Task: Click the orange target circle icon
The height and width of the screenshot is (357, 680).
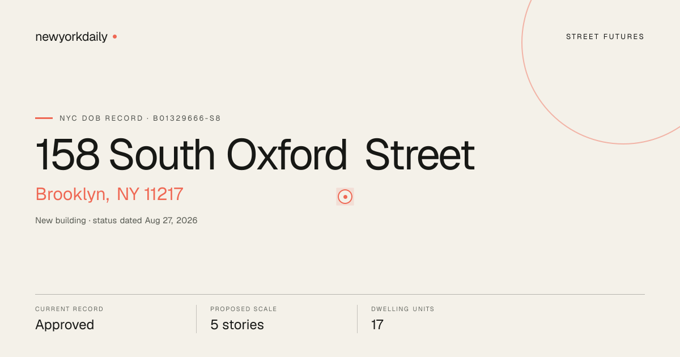Action: [345, 197]
